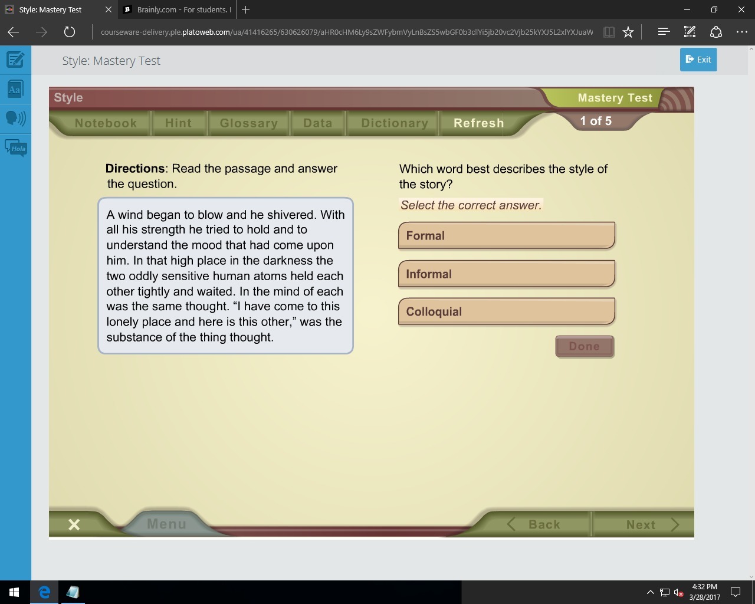Screen dimensions: 755x604
Task: Open the Notebook tool
Action: click(106, 123)
